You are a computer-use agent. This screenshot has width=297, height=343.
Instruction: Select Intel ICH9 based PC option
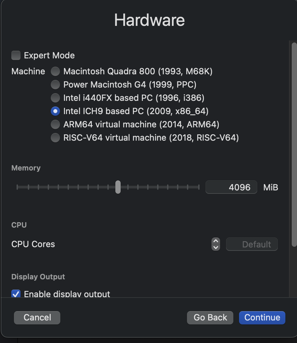point(55,111)
